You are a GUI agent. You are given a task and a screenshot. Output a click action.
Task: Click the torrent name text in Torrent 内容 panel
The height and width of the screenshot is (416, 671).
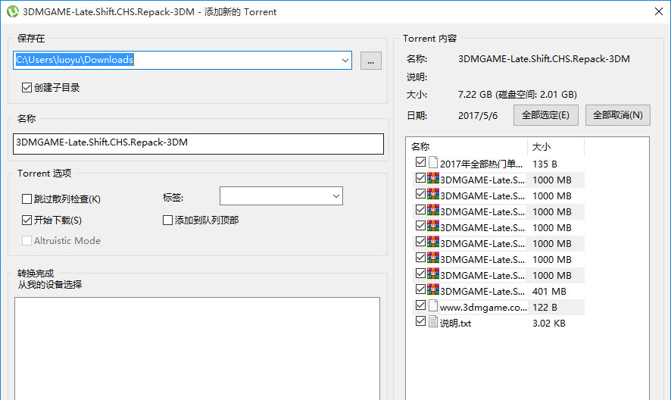point(544,59)
